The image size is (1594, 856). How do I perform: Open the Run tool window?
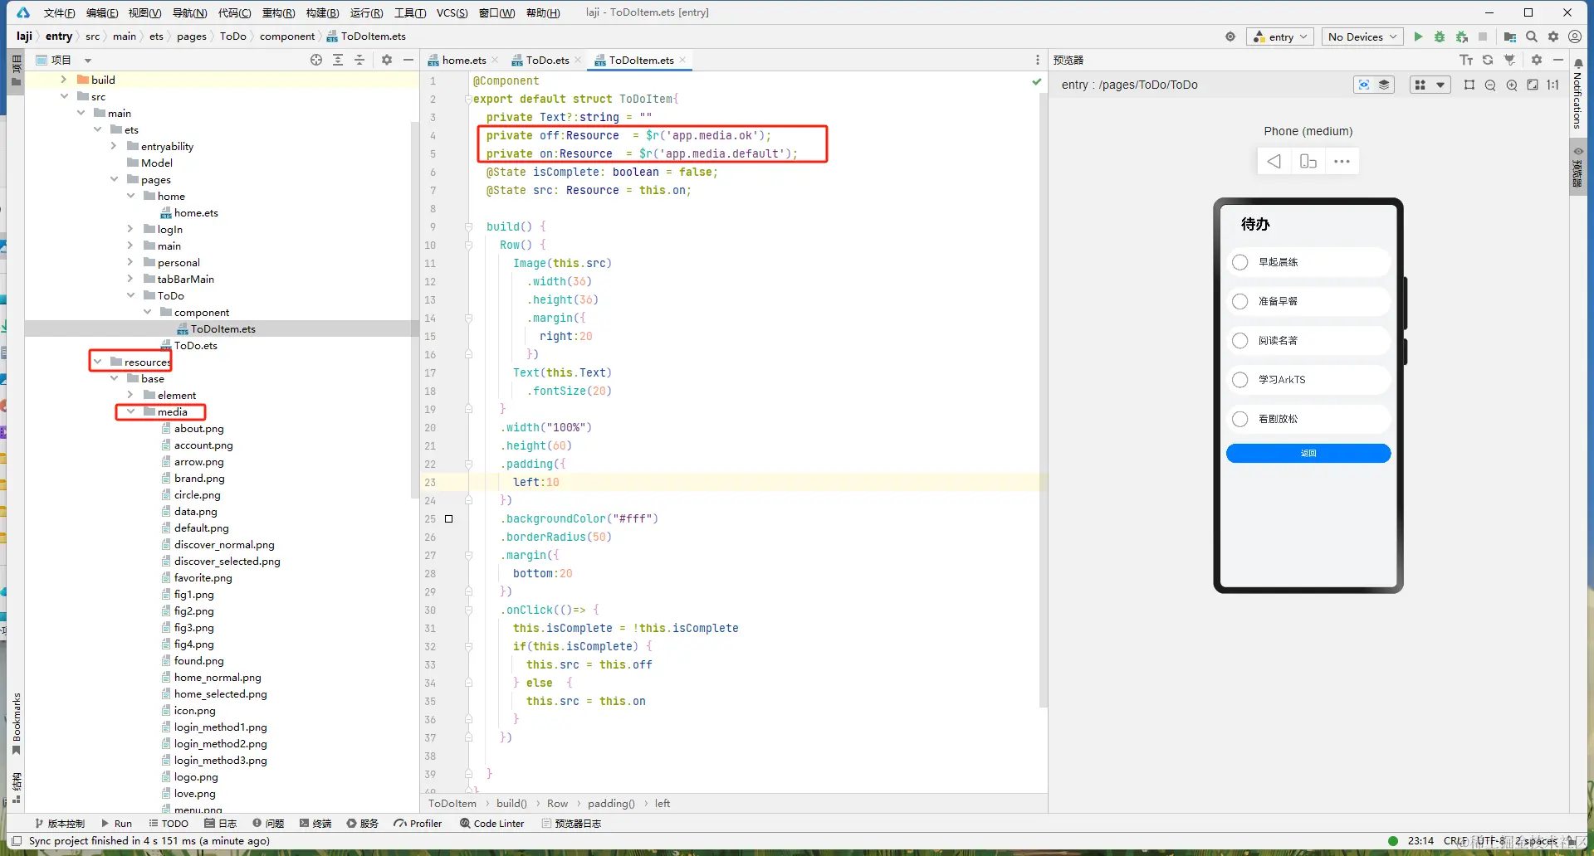[x=117, y=824]
